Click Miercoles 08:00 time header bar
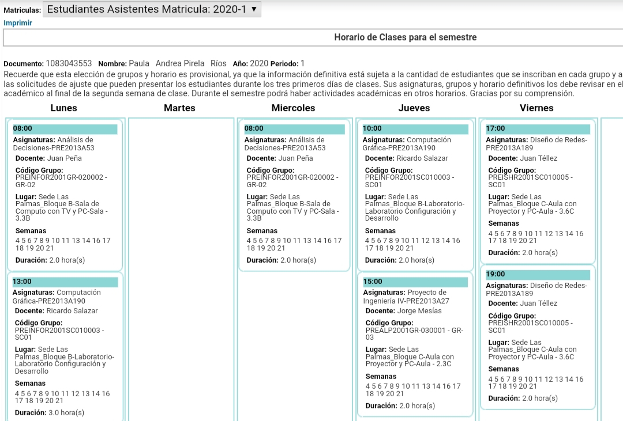This screenshot has height=421, width=623. coord(294,128)
